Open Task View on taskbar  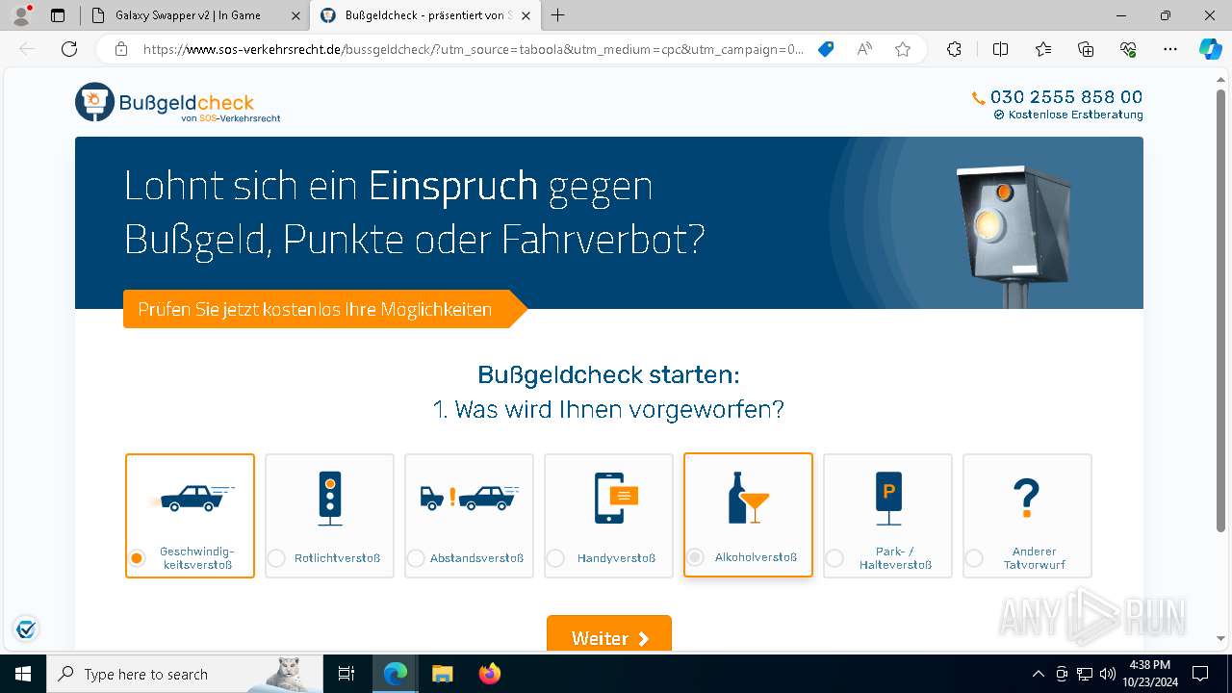[346, 674]
